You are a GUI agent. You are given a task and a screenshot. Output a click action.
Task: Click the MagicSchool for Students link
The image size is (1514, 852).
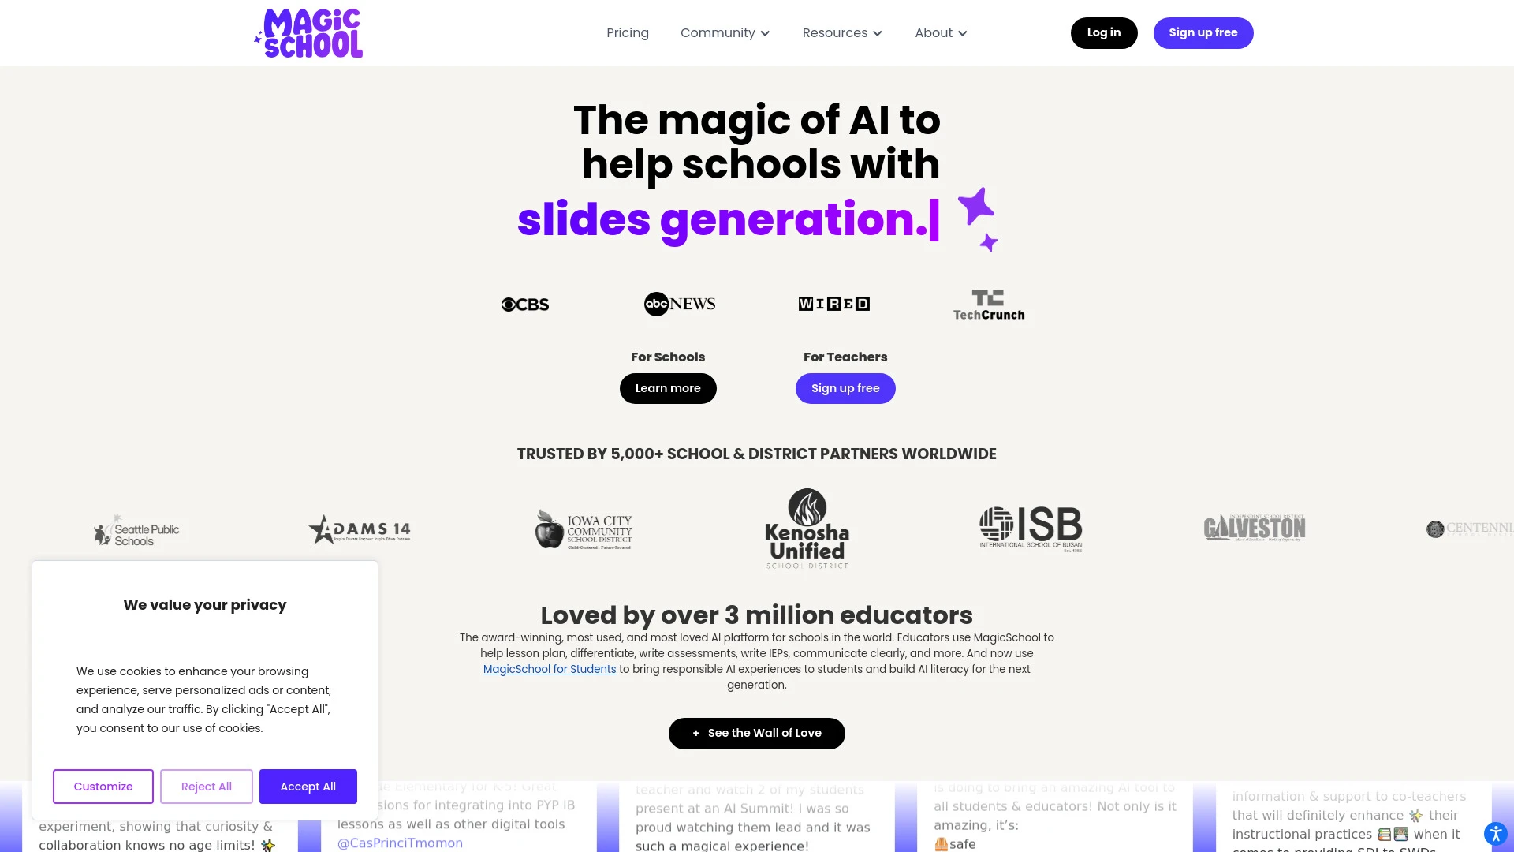(x=549, y=669)
